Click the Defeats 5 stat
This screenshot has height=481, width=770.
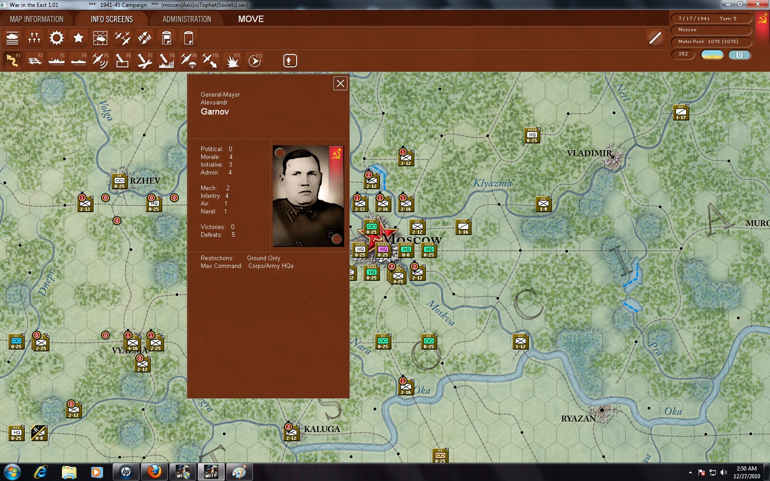click(218, 235)
